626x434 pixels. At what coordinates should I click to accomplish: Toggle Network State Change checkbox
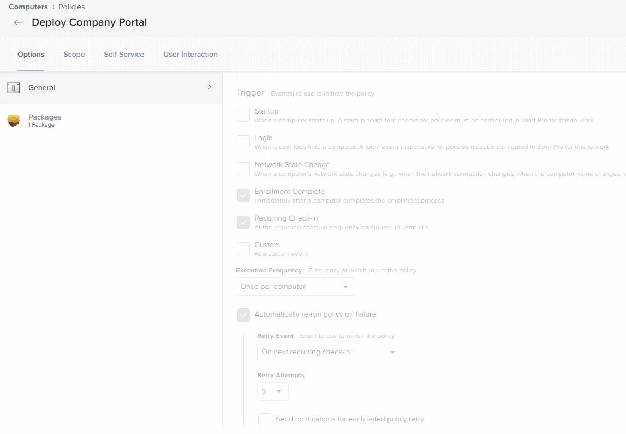[243, 169]
